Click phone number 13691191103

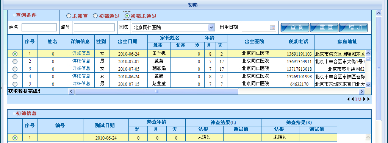299,54
